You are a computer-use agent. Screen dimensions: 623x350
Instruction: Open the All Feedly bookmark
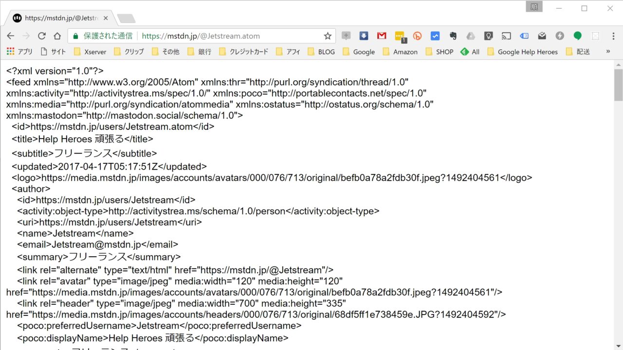(x=470, y=52)
